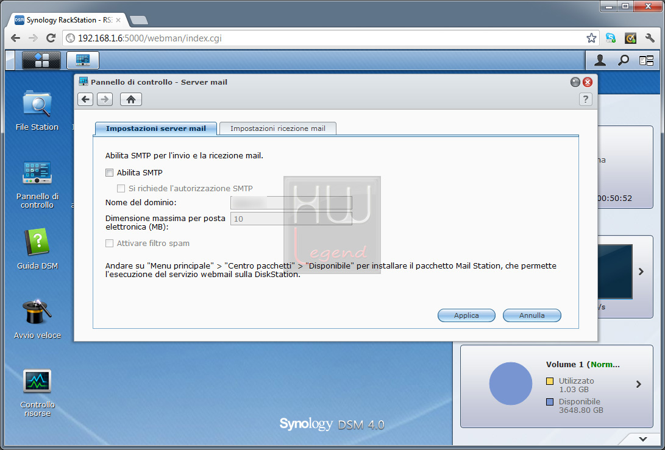Image resolution: width=665 pixels, height=450 pixels.
Task: Click the Utilizzato yellow legend swatch
Action: click(x=550, y=381)
